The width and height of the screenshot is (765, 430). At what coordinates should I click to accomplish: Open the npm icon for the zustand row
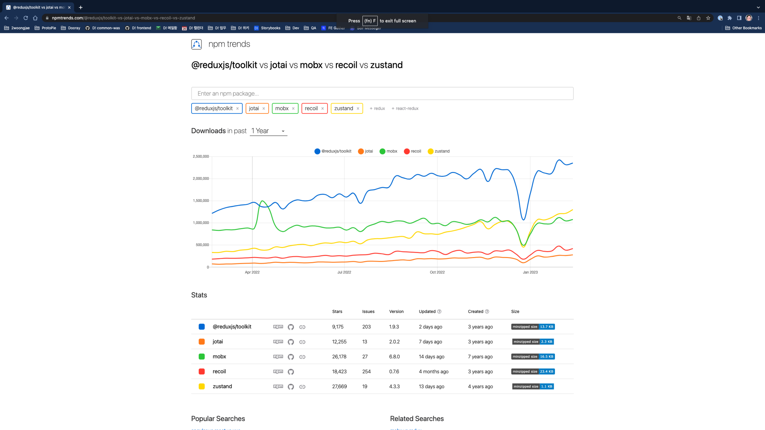pos(278,386)
